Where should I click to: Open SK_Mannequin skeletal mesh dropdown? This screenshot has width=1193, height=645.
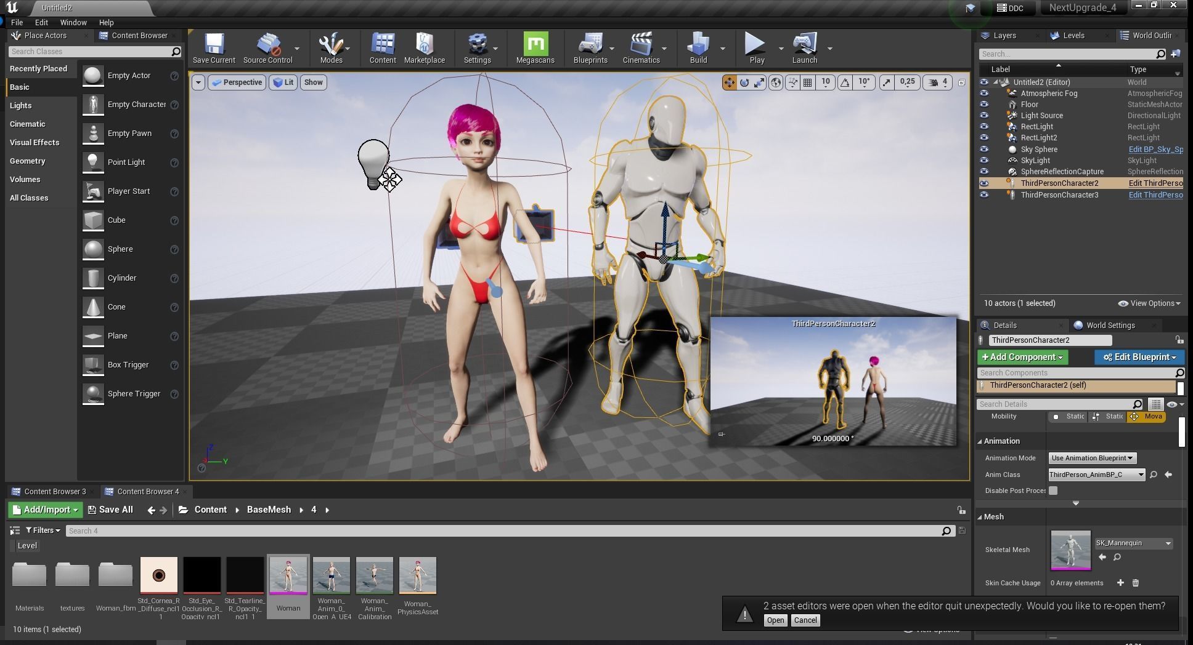pos(1133,543)
